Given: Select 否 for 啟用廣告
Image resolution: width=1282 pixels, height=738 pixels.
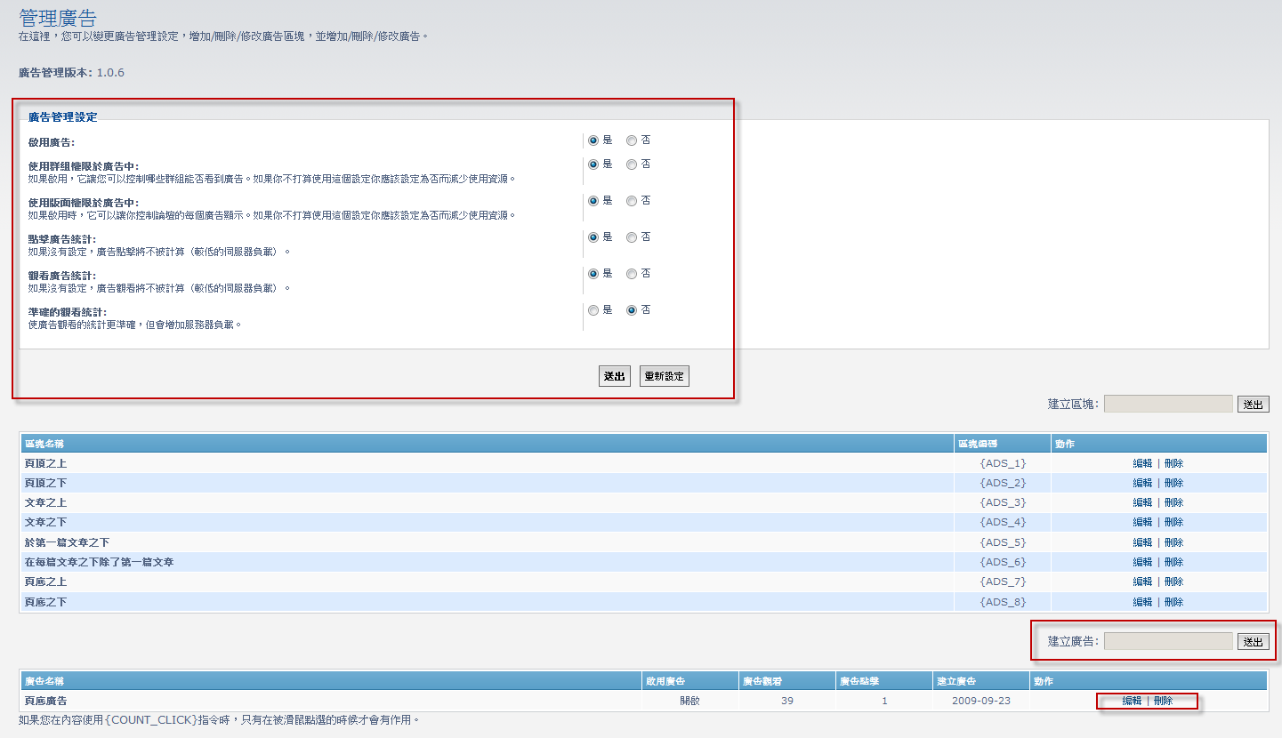Looking at the screenshot, I should (632, 140).
